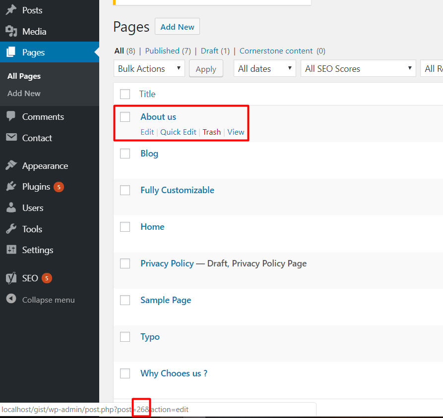Check the Sample Page checkbox
This screenshot has height=418, width=443.
point(125,300)
